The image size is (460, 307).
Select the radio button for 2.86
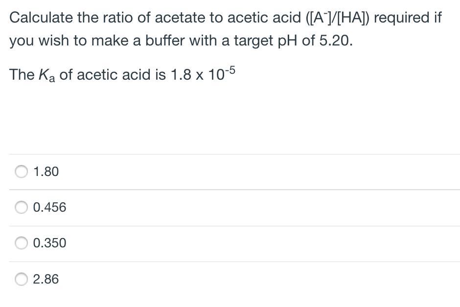pyautogui.click(x=21, y=279)
